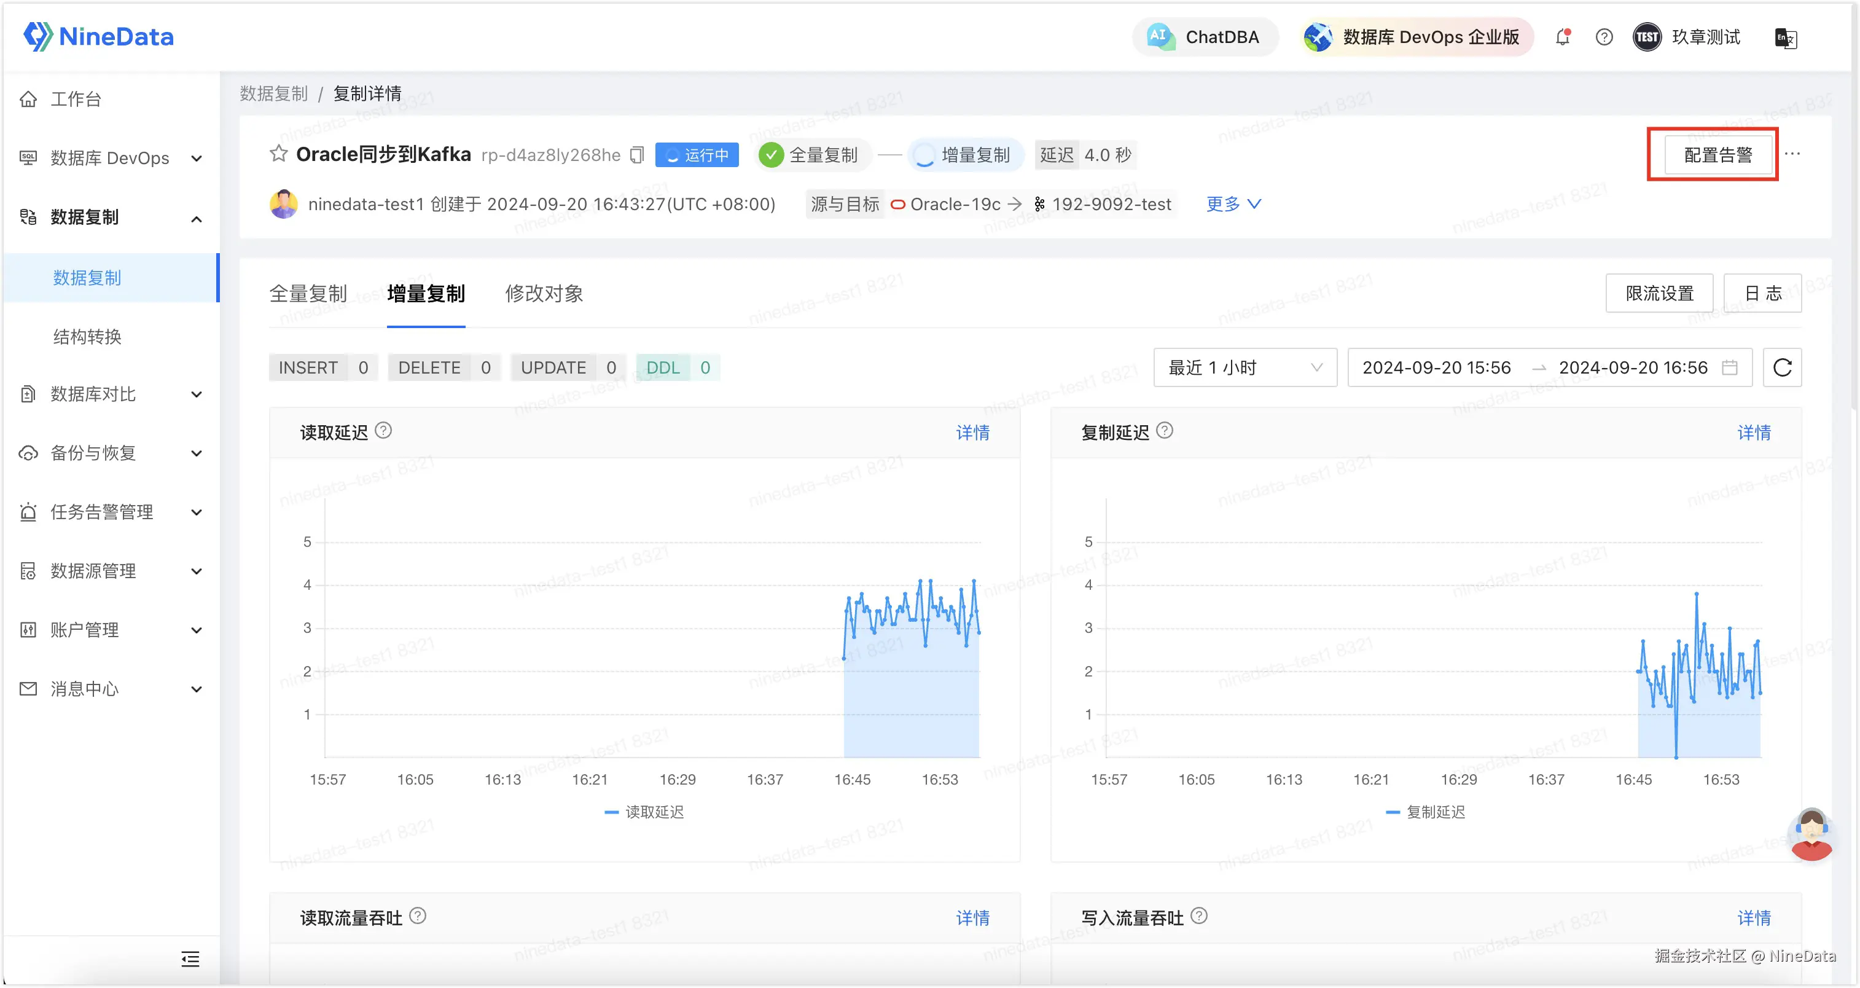This screenshot has width=1860, height=988.
Task: Switch to the 全量复制 tab
Action: tap(308, 293)
